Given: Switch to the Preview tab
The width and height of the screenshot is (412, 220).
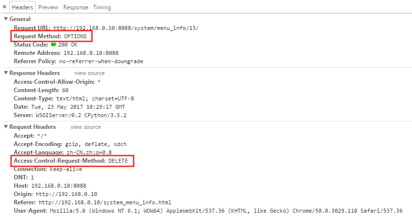Looking at the screenshot, I should tap(48, 7).
